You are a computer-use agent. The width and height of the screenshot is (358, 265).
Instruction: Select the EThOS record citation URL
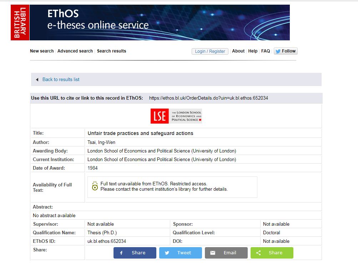208,98
